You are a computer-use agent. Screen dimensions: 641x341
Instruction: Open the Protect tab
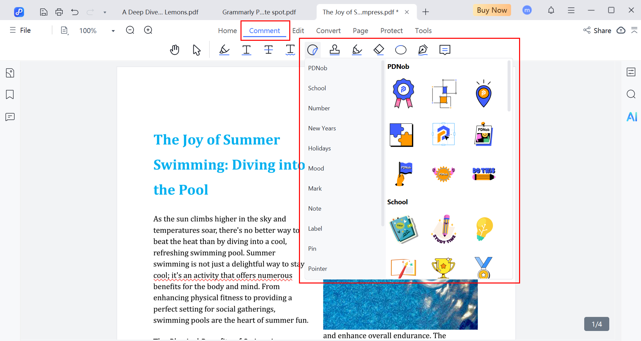[391, 31]
